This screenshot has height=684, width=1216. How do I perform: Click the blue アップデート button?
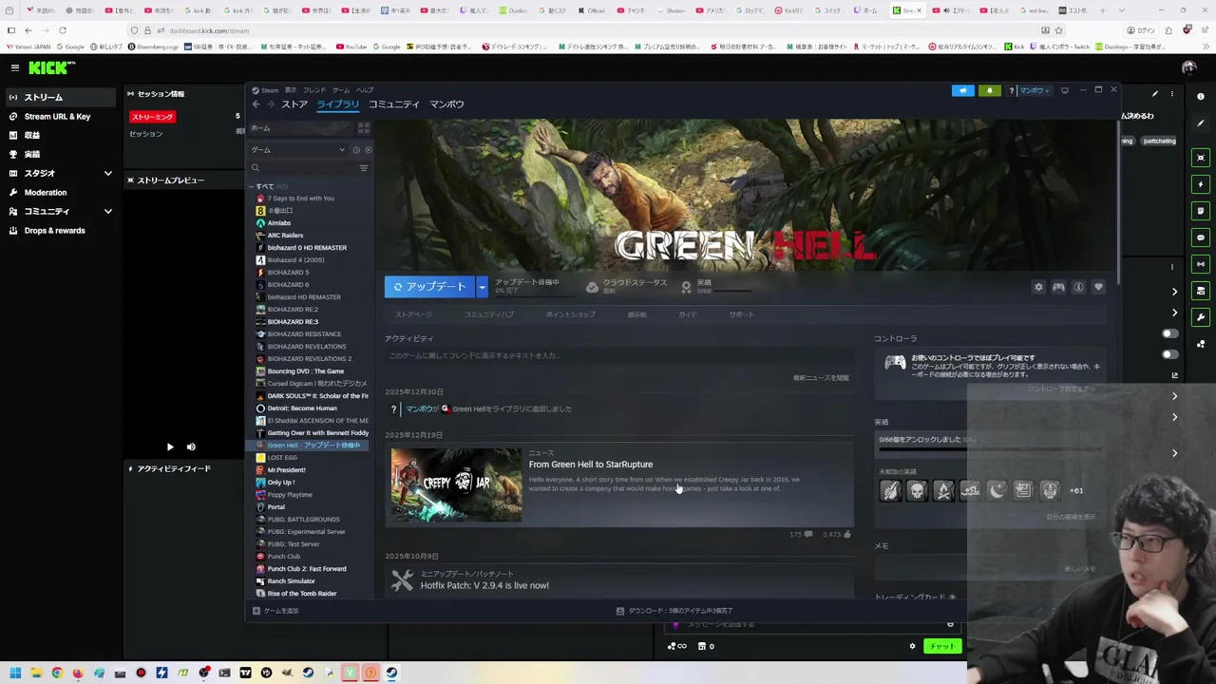(x=429, y=287)
